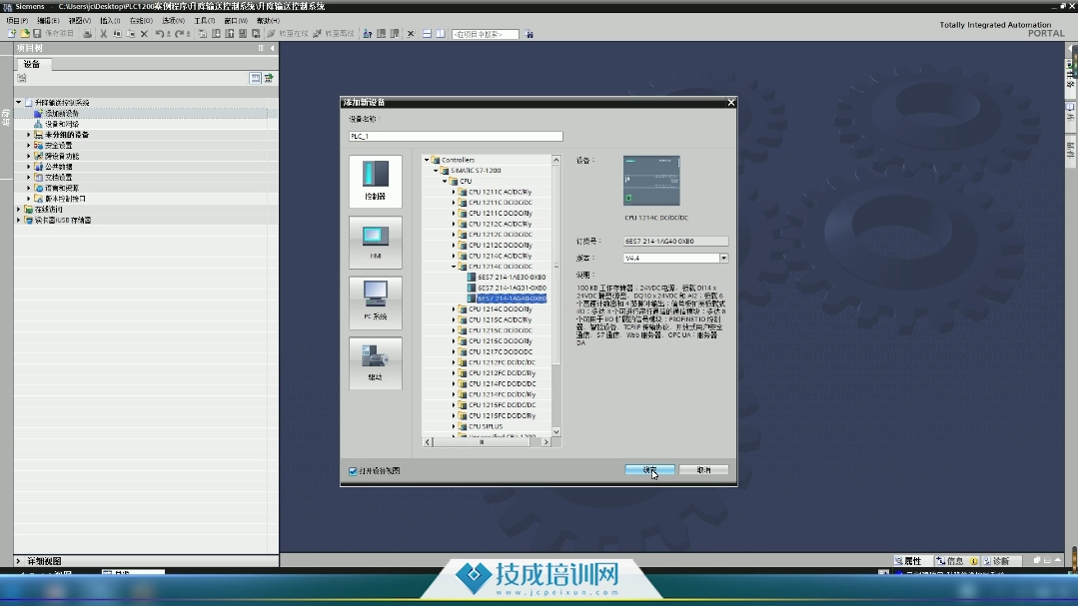Click the green arrow icon in project tree toolbar
The image size is (1078, 606).
point(269,78)
